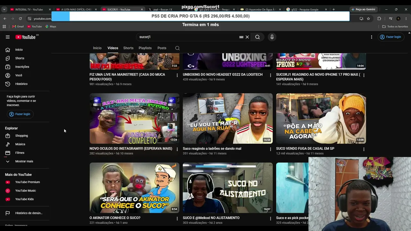Click Fazer login button in the header
The height and width of the screenshot is (231, 411).
coord(390,37)
